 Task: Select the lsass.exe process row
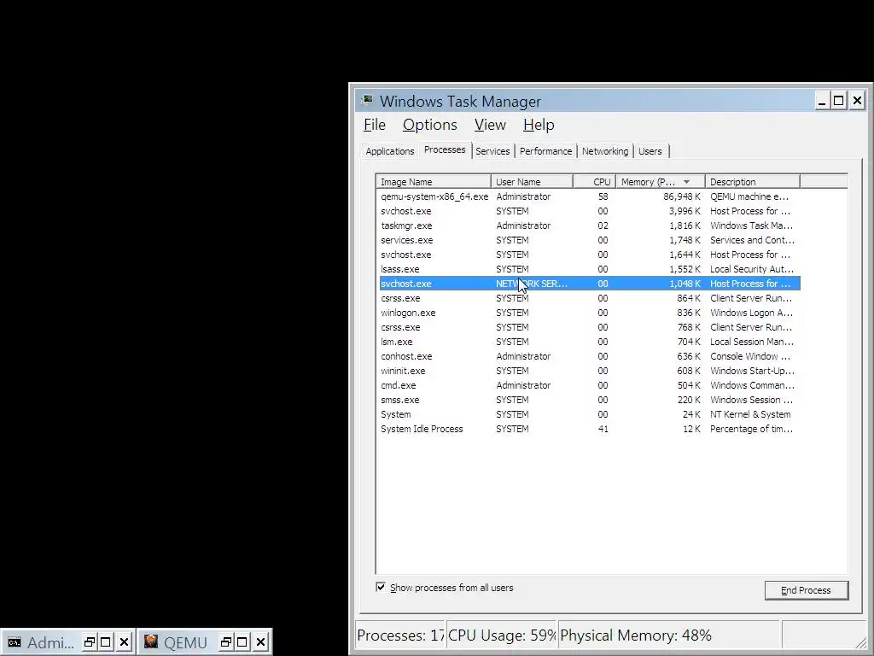click(x=590, y=269)
